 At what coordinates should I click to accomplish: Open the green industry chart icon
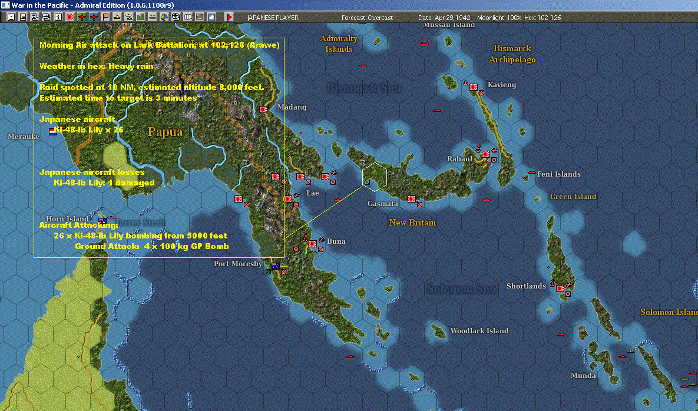141,17
